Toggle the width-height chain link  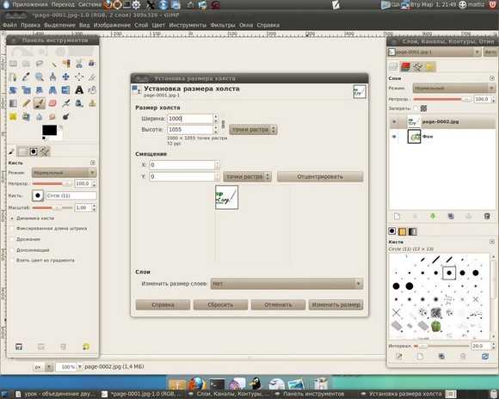coord(223,124)
